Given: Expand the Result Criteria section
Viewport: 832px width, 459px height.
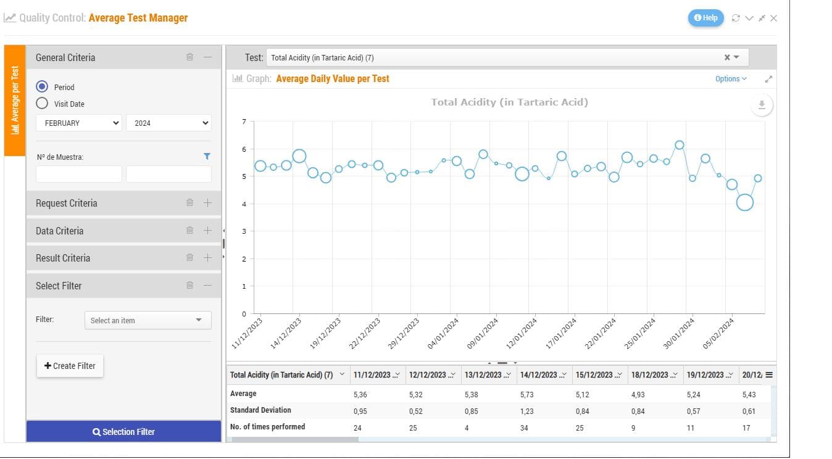Looking at the screenshot, I should pyautogui.click(x=207, y=257).
